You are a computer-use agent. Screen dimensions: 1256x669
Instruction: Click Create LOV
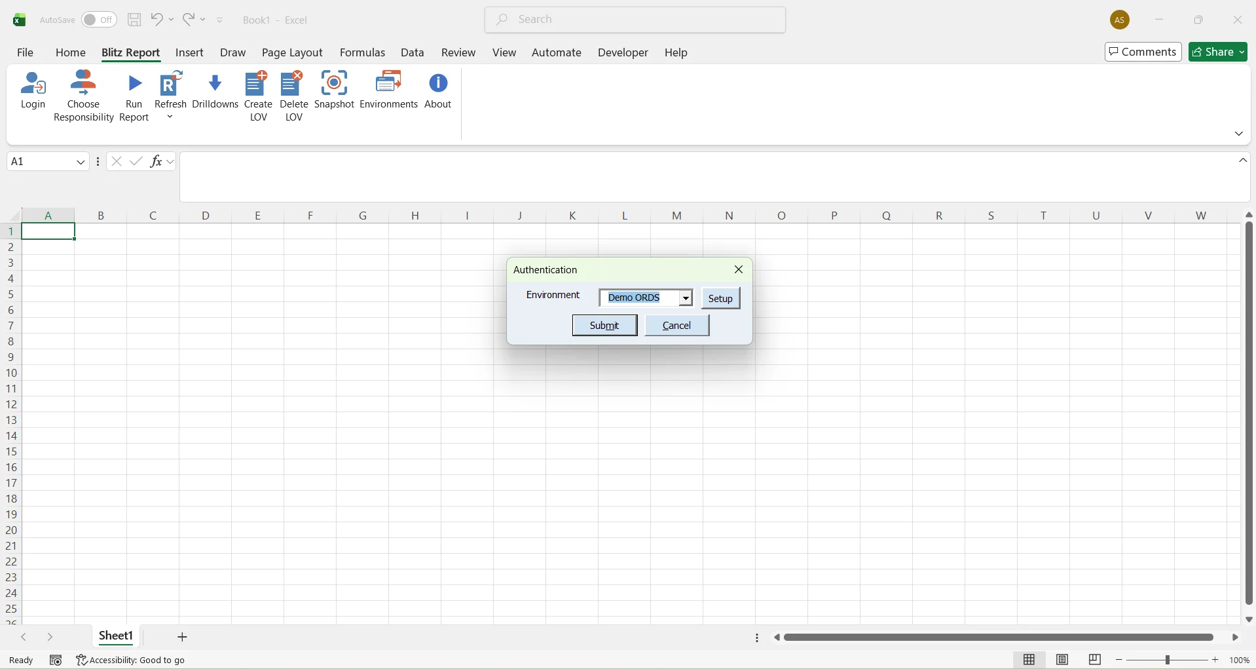pos(258,97)
